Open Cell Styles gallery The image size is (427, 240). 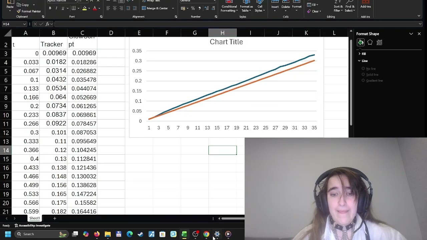[x=260, y=7]
